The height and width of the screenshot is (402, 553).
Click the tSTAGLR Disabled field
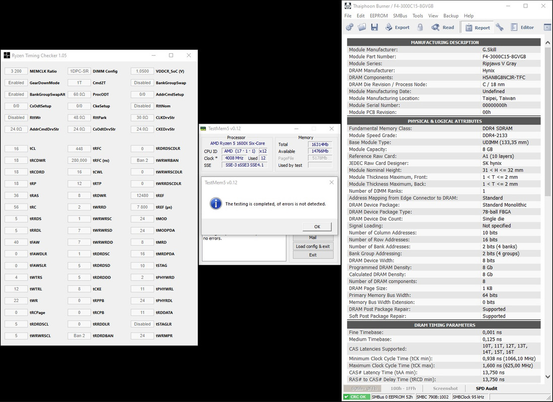click(142, 324)
